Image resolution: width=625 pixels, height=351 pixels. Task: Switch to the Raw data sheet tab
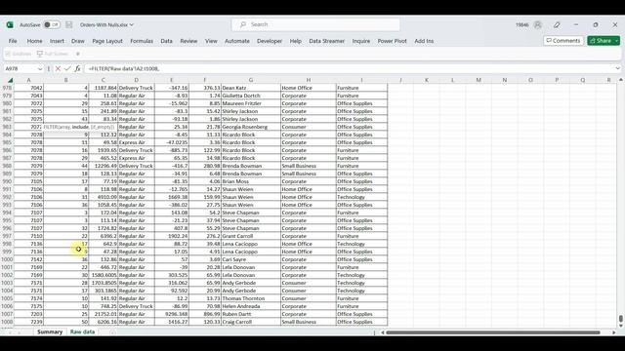[x=82, y=331]
